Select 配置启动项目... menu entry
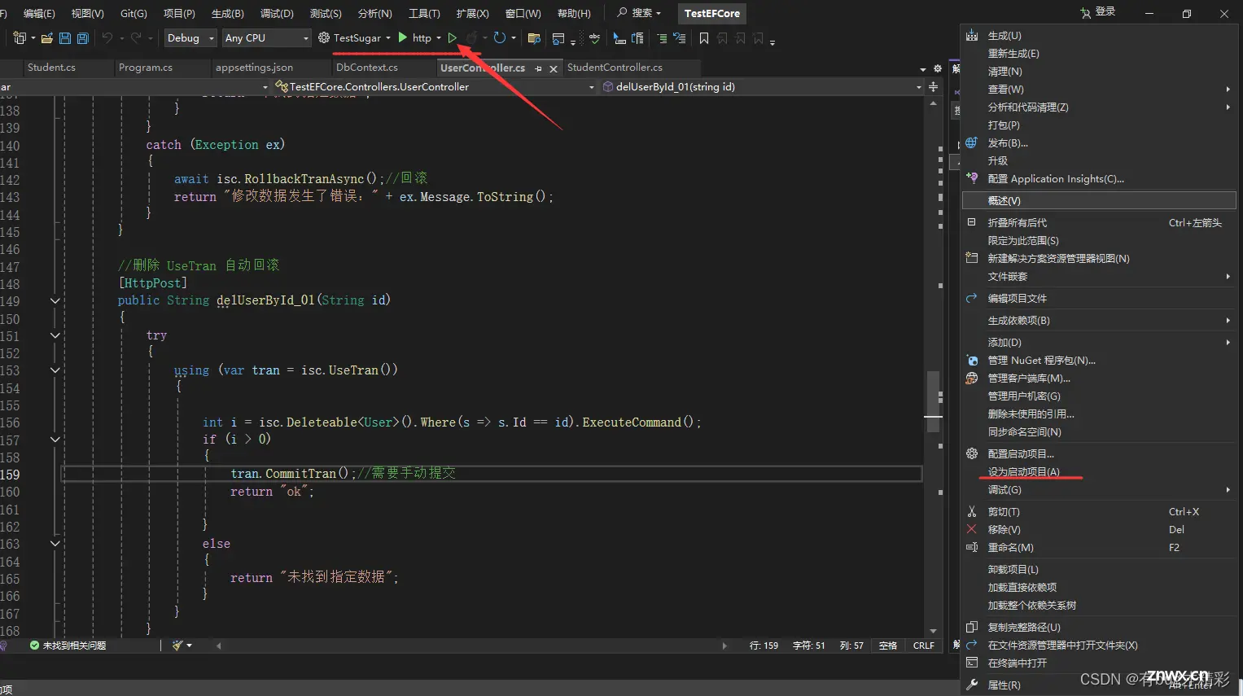 [x=1021, y=454]
